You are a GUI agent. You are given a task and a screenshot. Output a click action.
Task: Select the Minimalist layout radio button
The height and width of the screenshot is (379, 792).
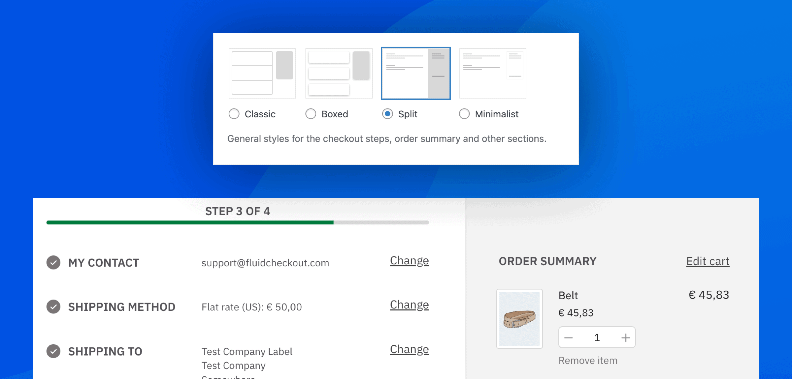(464, 114)
